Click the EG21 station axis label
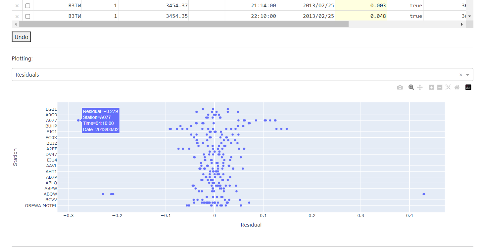Image resolution: width=484 pixels, height=252 pixels. [51, 109]
